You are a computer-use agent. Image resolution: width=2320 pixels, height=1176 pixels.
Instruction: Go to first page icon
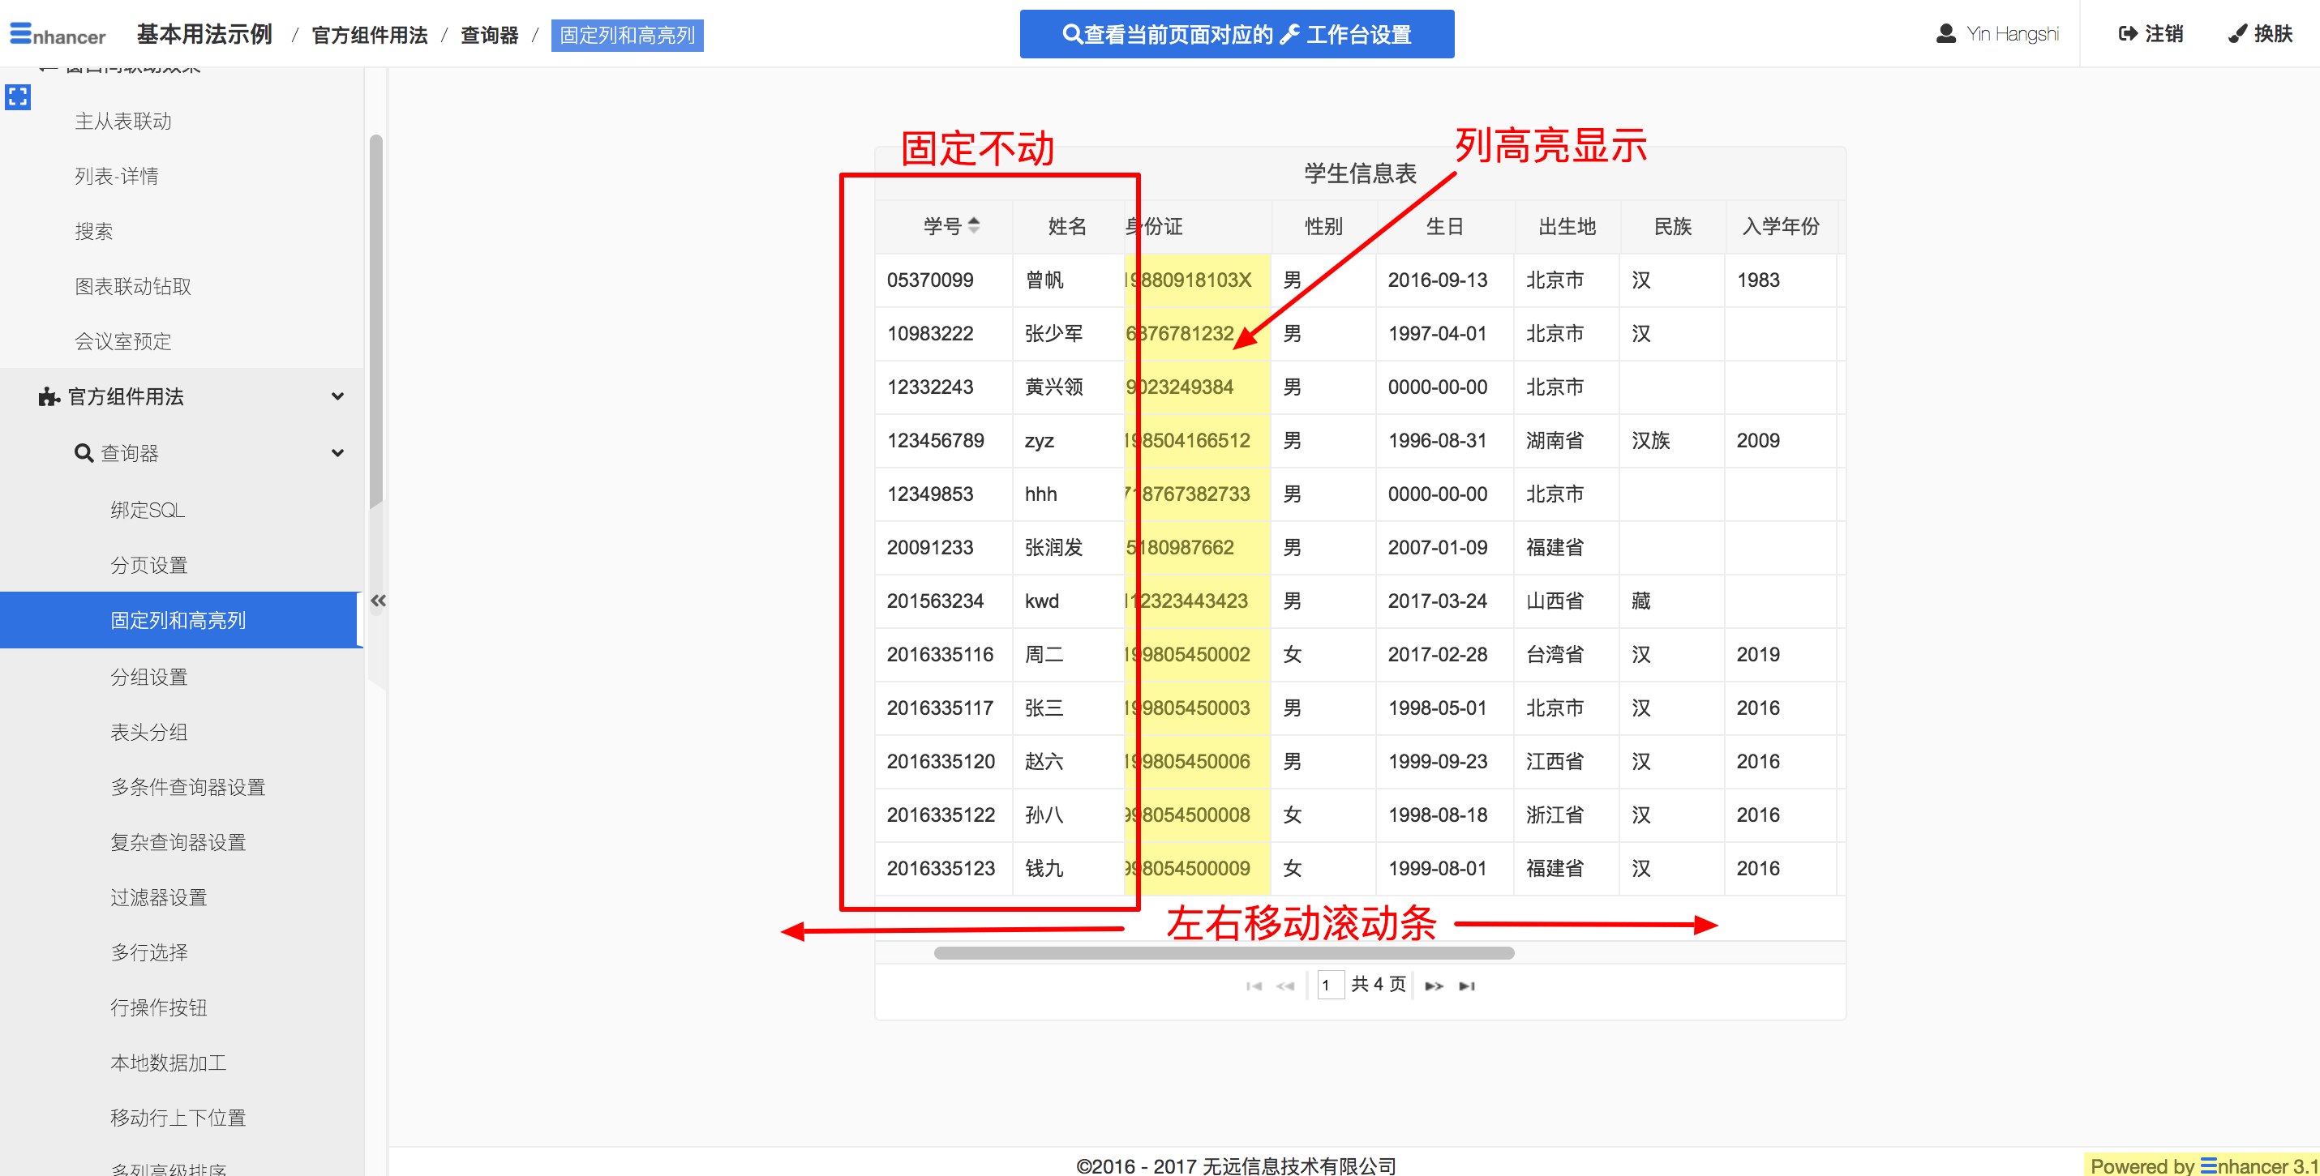[x=1254, y=986]
